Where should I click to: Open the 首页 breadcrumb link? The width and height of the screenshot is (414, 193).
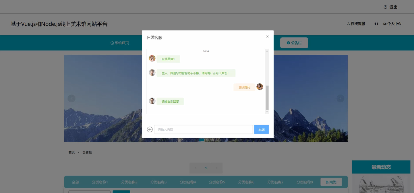[x=71, y=152]
